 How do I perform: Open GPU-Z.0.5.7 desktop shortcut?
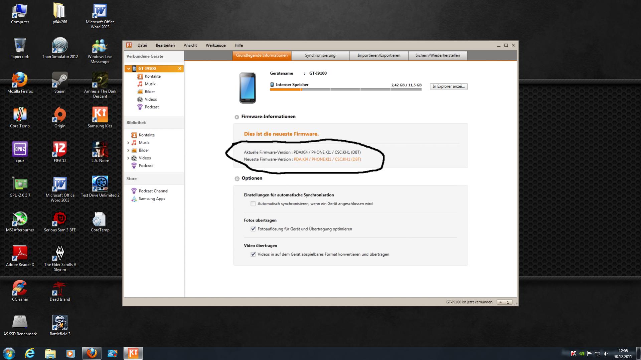click(x=20, y=187)
